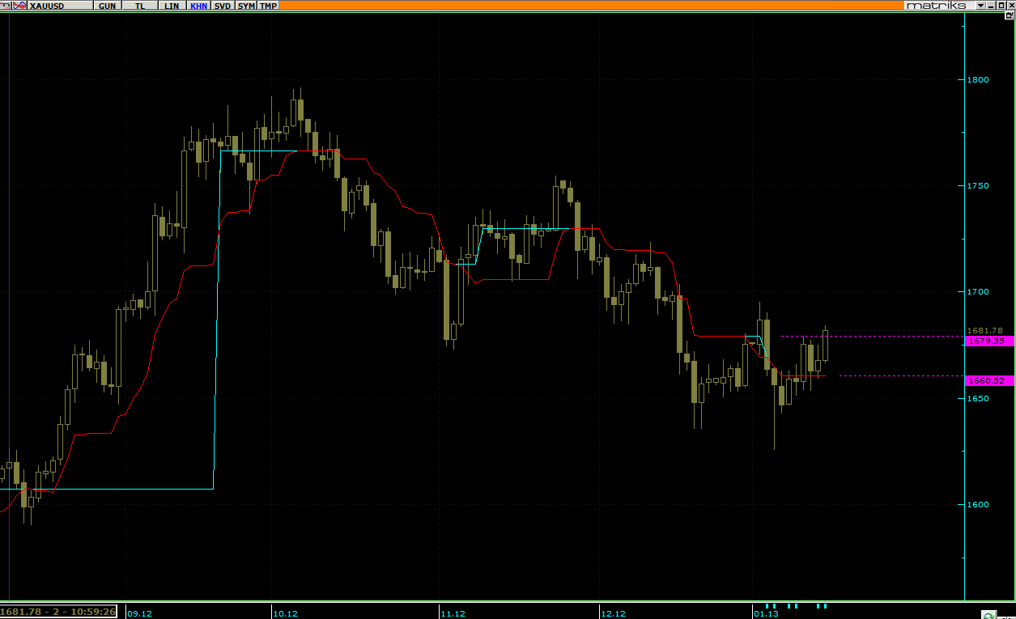Toggle the SVD button
This screenshot has width=1016, height=619.
click(223, 6)
